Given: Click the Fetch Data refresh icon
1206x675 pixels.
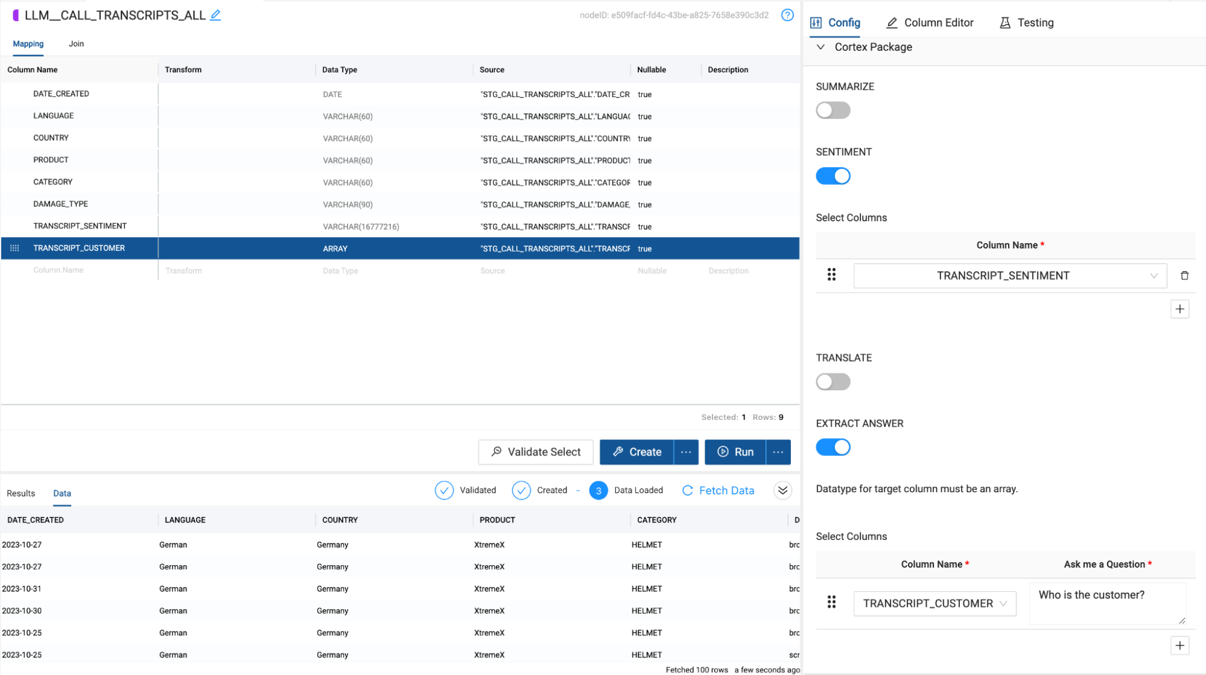Looking at the screenshot, I should [x=687, y=490].
